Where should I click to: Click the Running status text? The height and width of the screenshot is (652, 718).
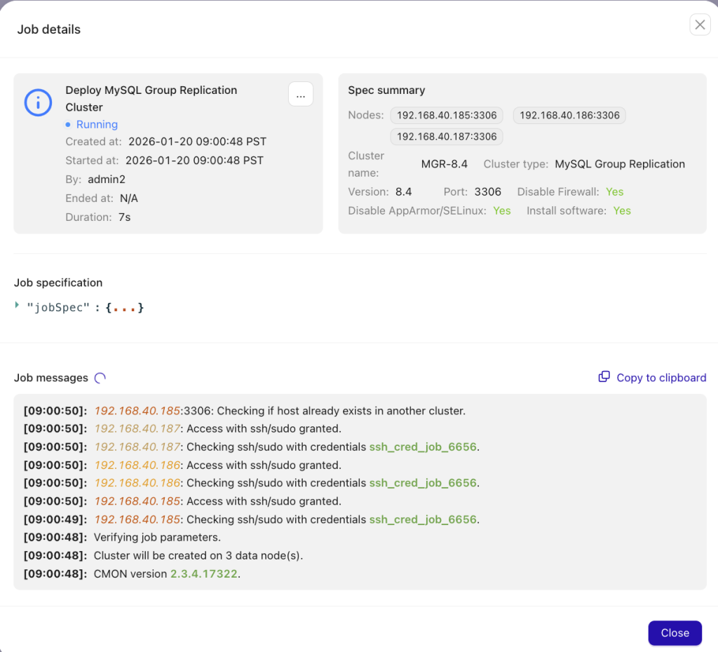97,125
